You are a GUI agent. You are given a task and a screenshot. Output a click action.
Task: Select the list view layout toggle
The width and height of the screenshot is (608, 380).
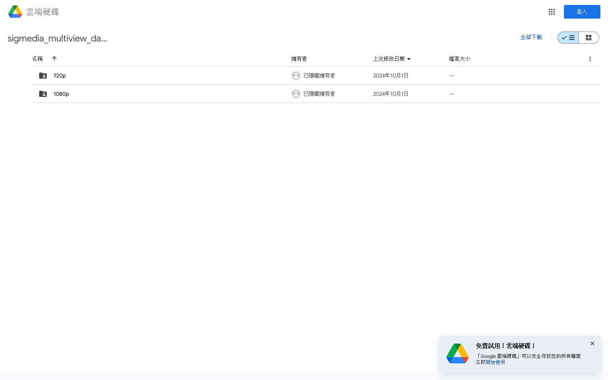pos(568,38)
